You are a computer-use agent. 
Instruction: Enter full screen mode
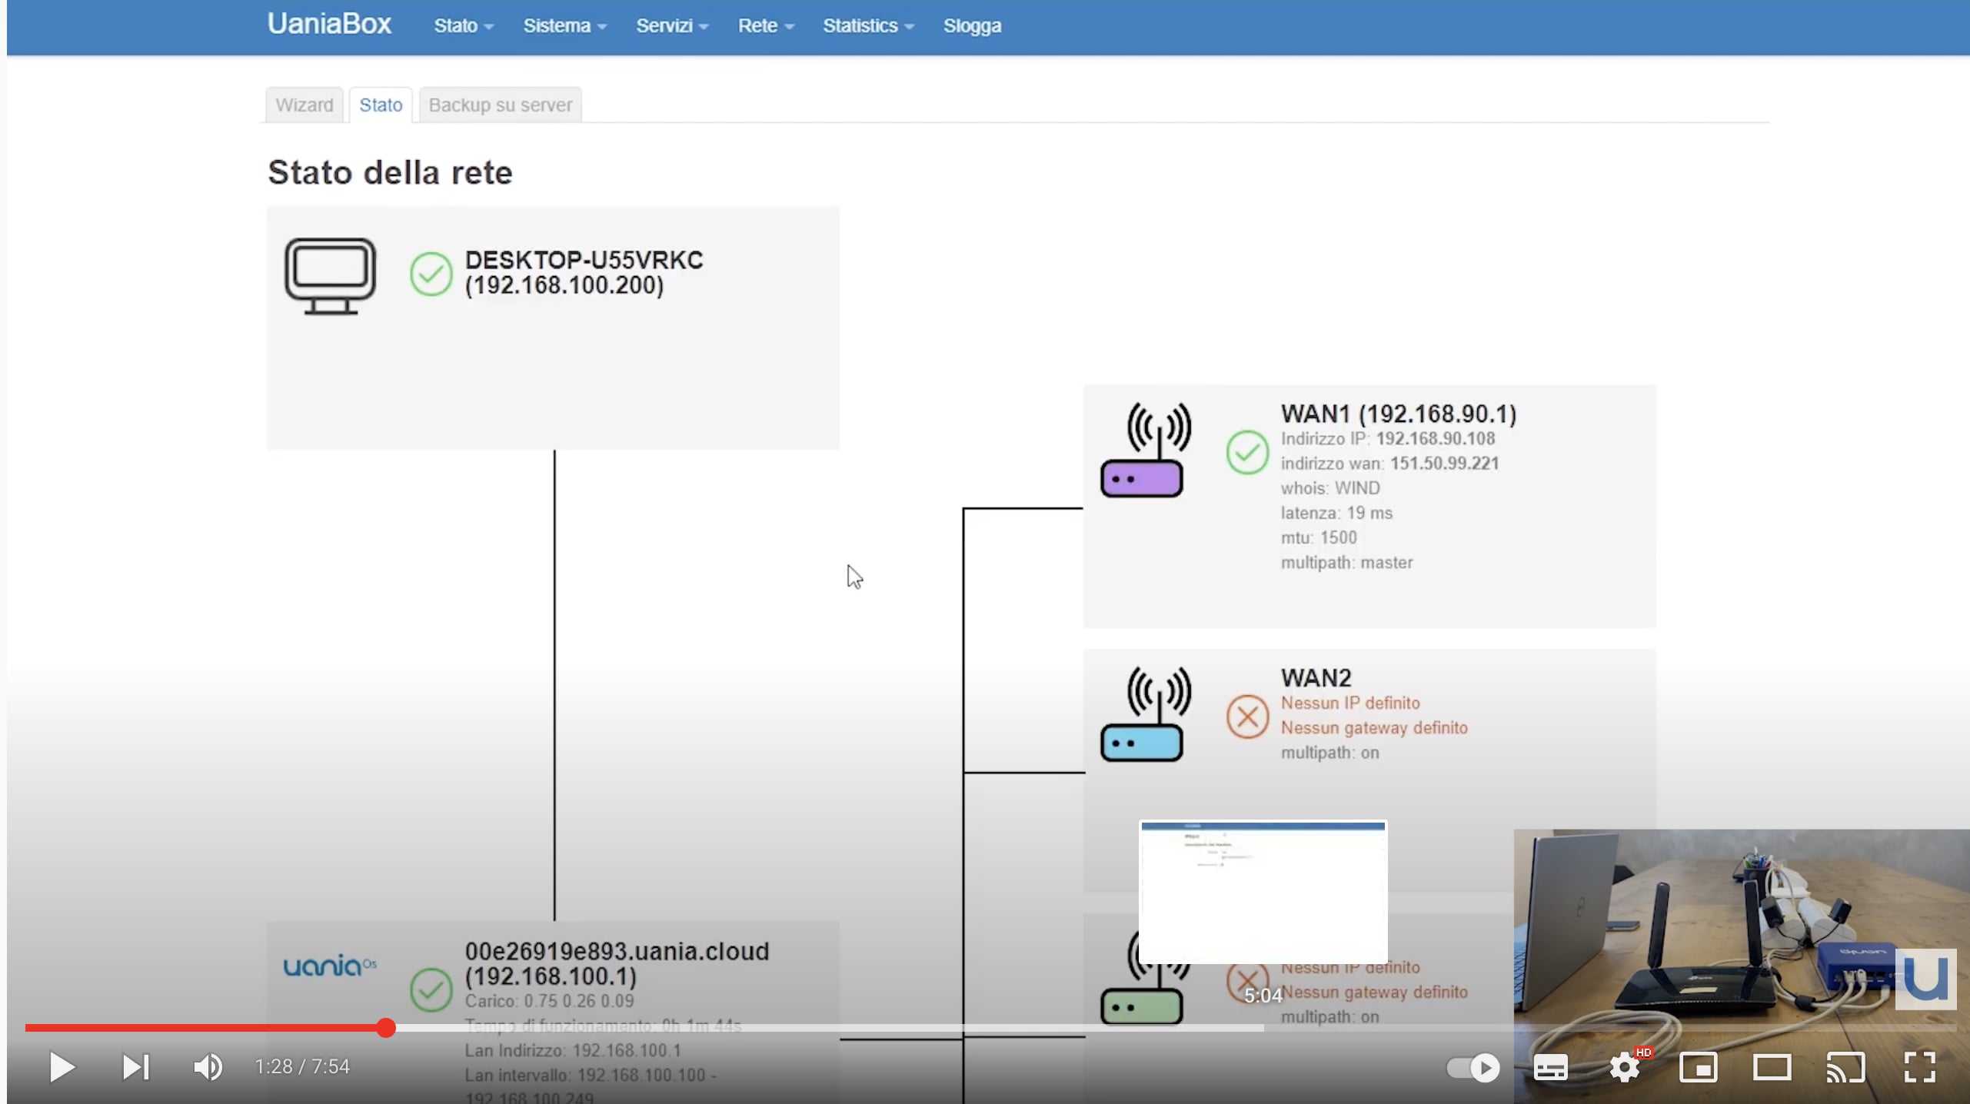[1919, 1067]
